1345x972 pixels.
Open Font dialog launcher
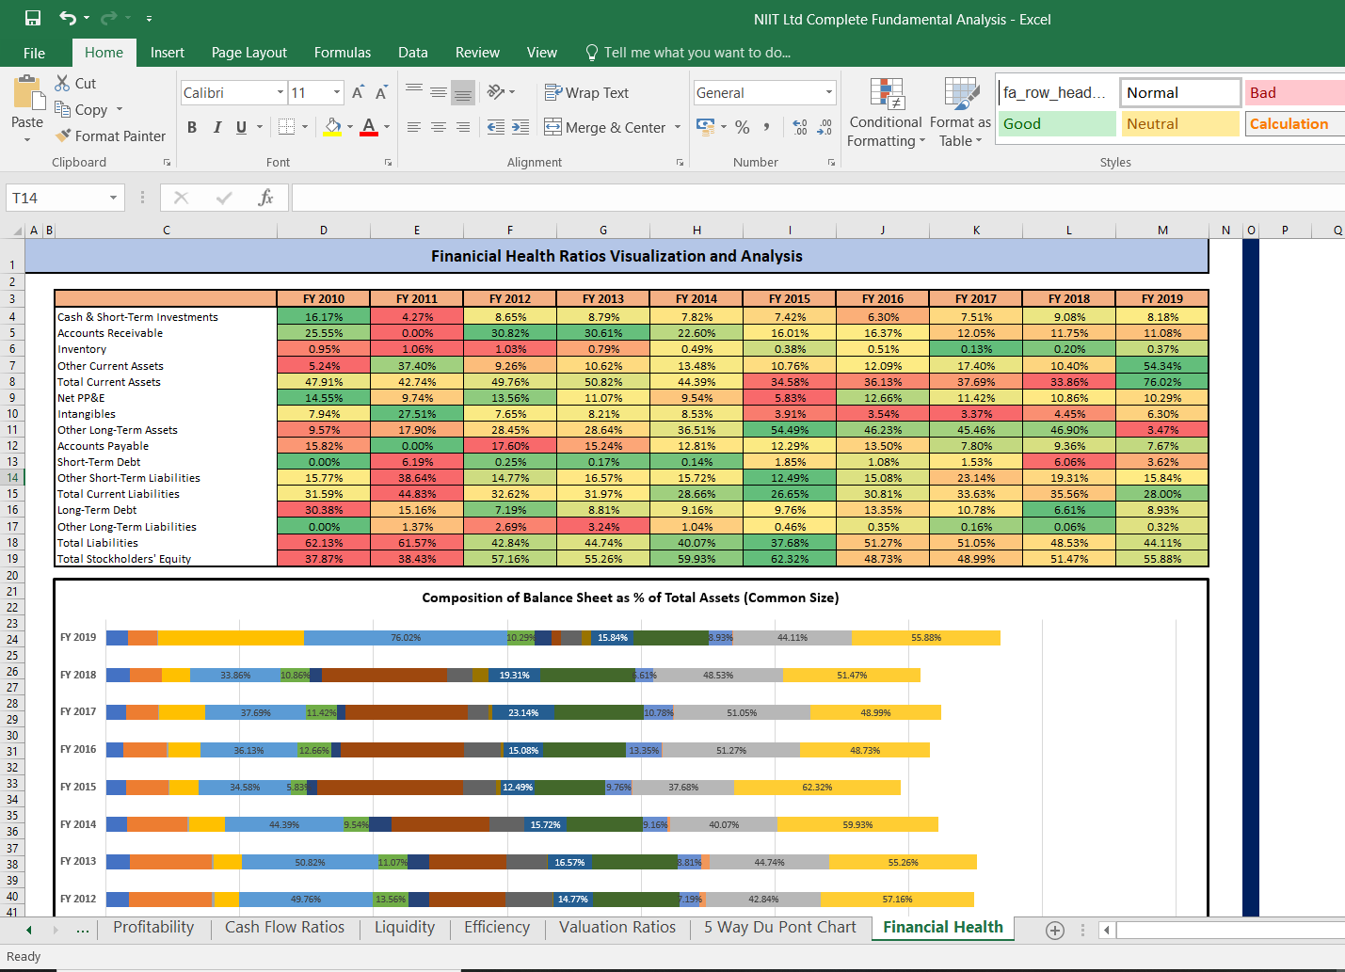(388, 163)
